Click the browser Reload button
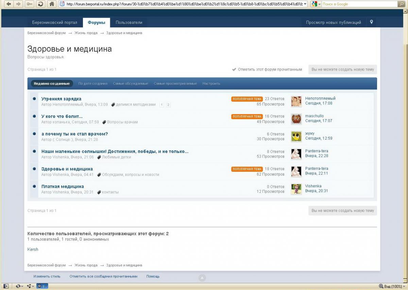The height and width of the screenshot is (290, 408). (40, 4)
